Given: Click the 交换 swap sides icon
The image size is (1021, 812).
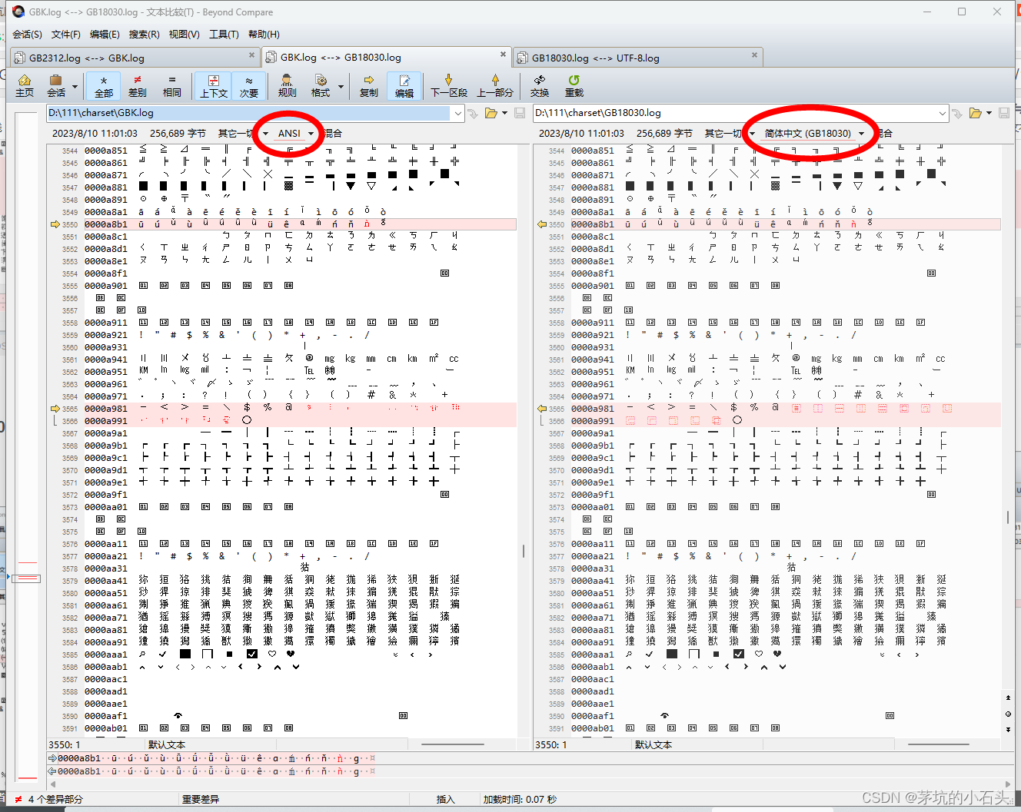Looking at the screenshot, I should (x=540, y=85).
